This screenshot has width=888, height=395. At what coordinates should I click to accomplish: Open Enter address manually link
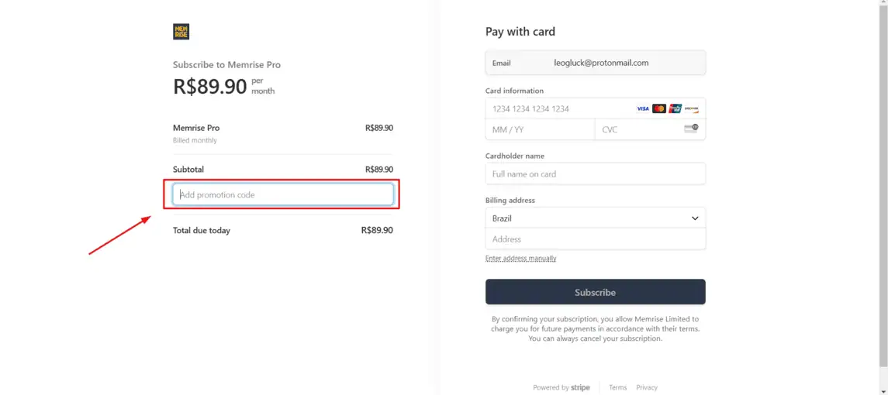point(521,259)
